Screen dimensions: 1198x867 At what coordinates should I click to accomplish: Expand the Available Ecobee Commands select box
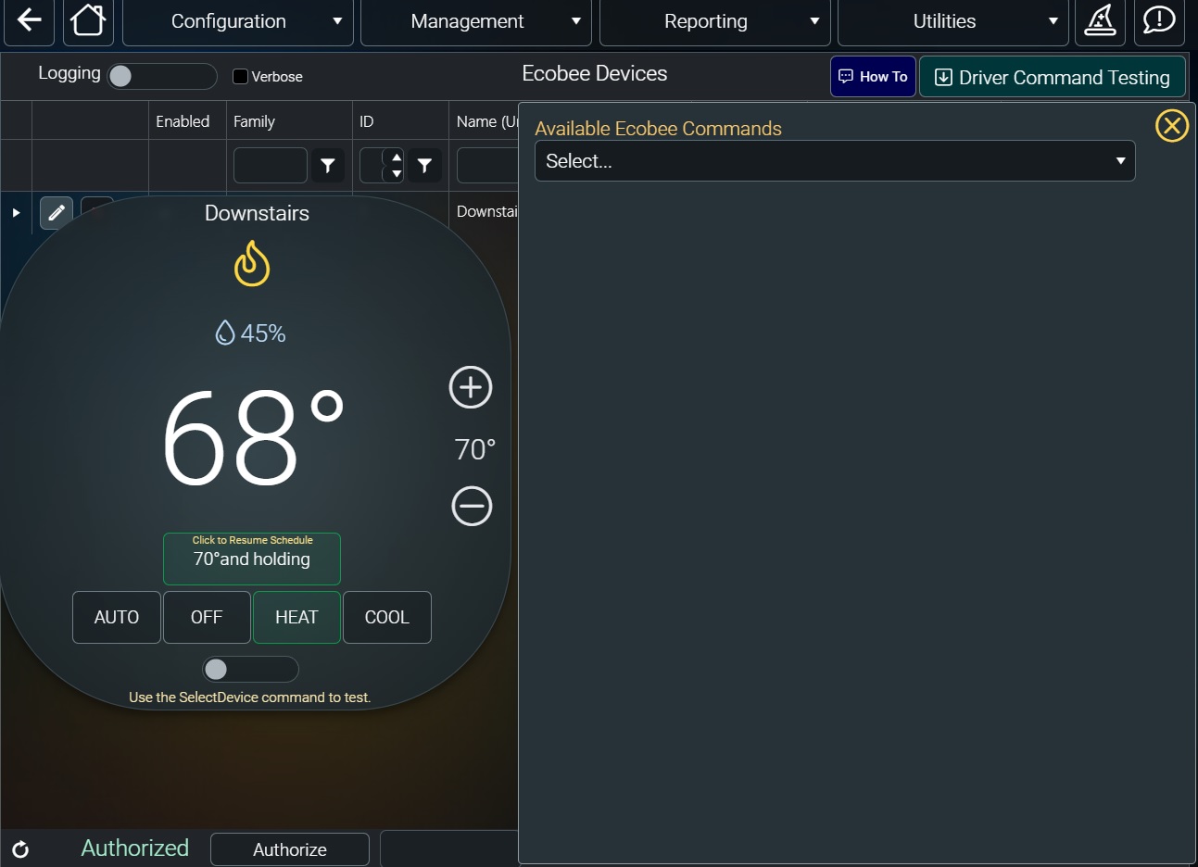pos(835,161)
